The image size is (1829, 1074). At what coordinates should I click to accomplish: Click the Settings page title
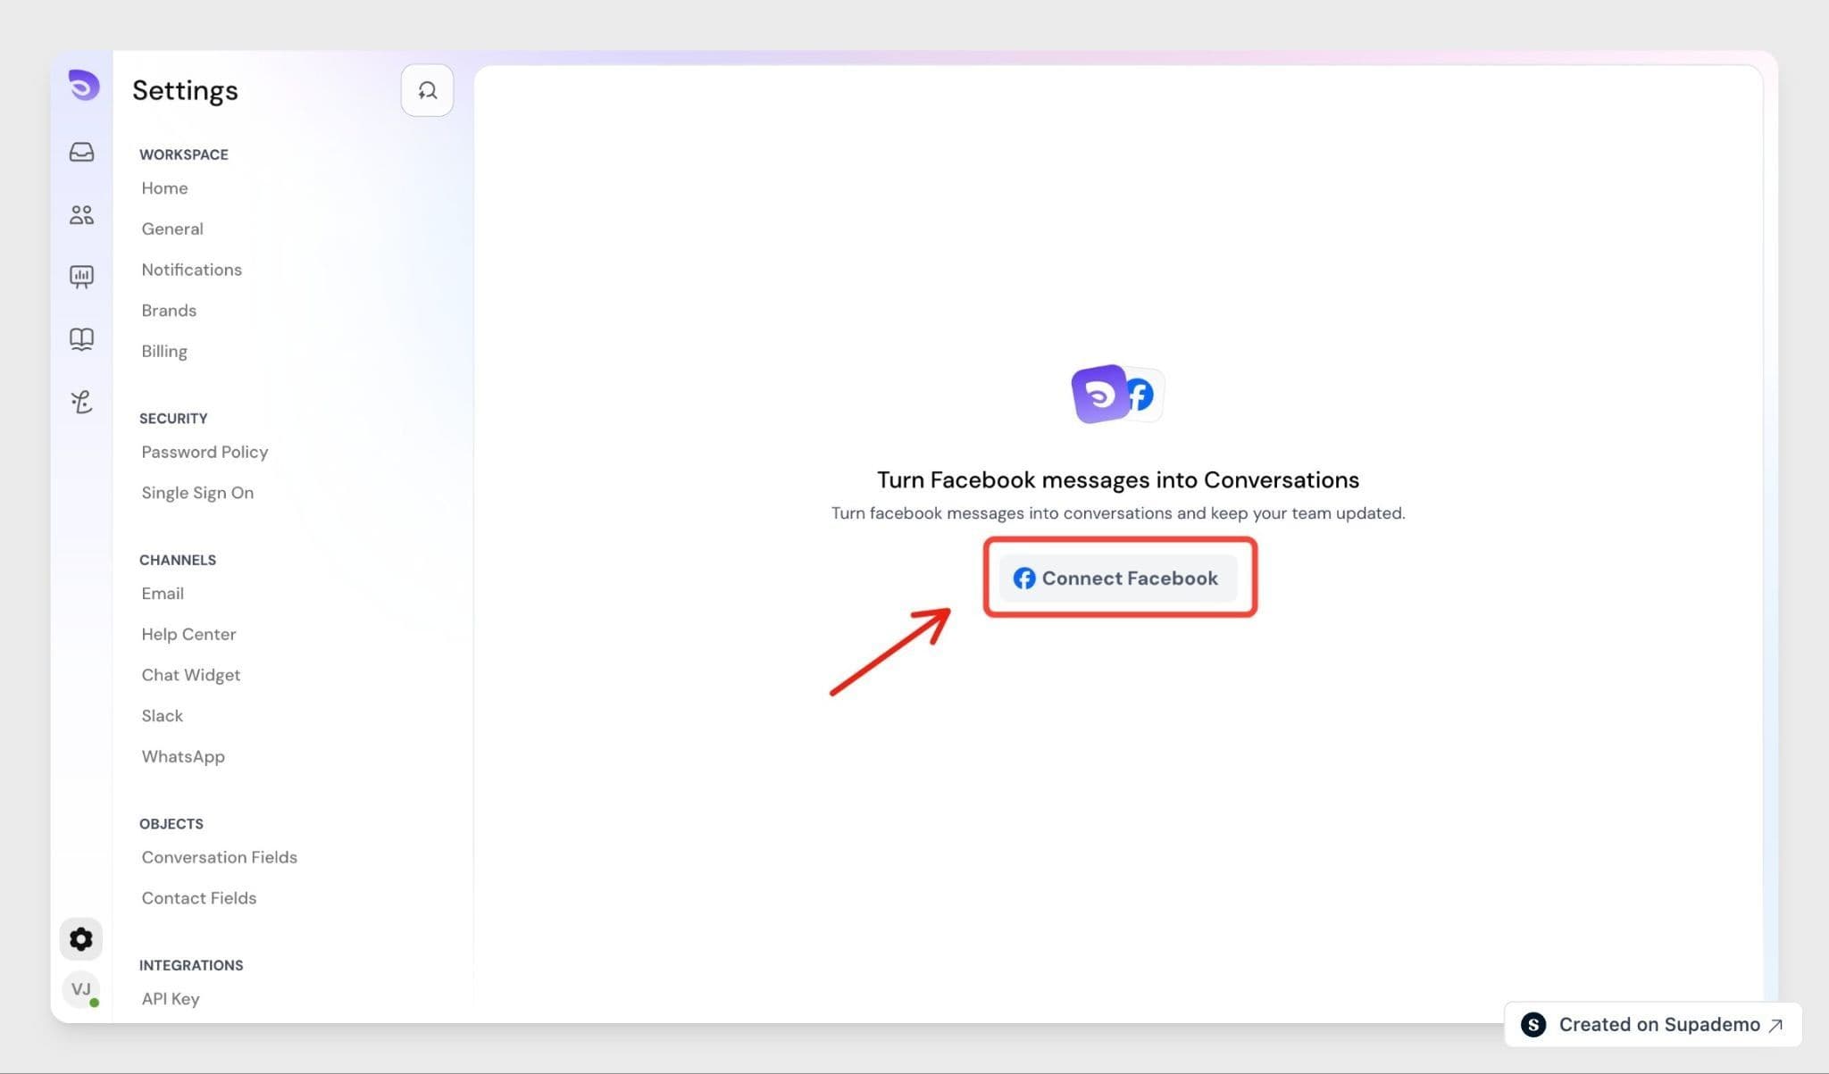[185, 90]
